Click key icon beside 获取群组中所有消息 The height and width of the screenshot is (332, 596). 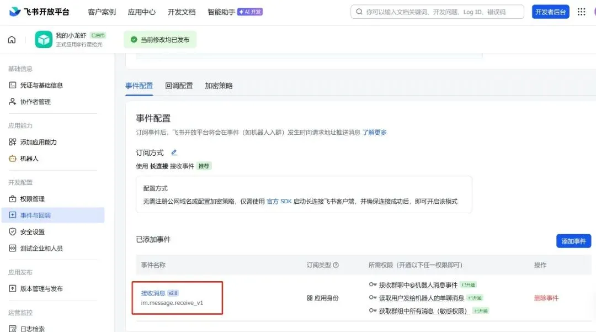(x=372, y=310)
